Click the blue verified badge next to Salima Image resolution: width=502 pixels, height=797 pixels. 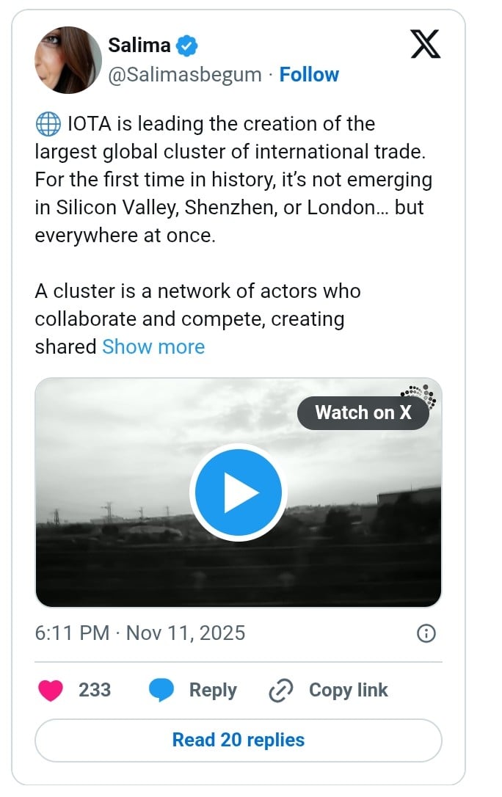tap(186, 44)
